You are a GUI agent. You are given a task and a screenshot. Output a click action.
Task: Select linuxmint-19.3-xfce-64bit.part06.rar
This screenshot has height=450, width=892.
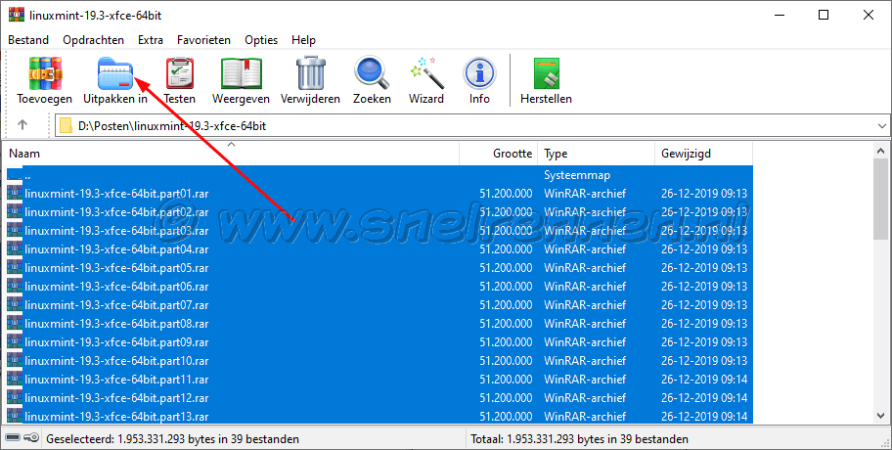tap(379, 287)
